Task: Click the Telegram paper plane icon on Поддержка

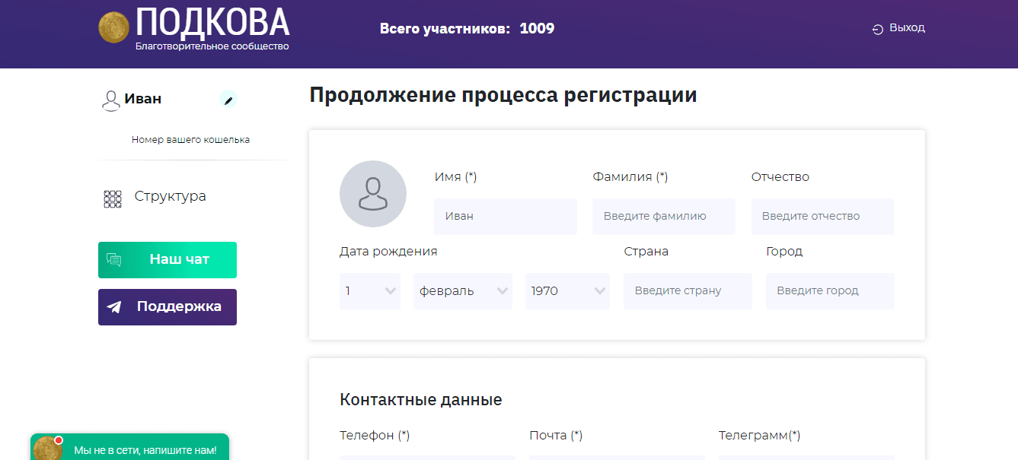Action: [114, 307]
